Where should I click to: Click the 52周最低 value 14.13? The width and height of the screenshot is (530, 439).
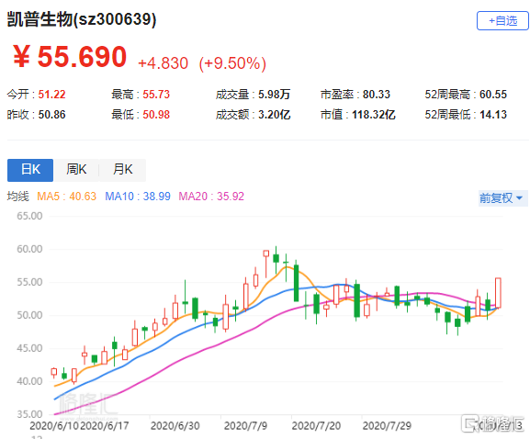tap(493, 115)
